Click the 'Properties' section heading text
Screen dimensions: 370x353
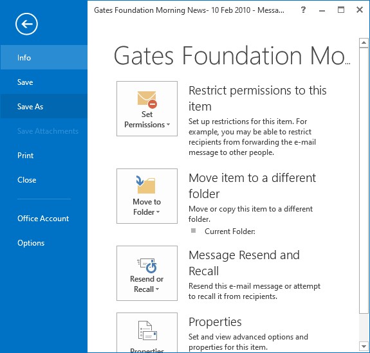click(215, 322)
